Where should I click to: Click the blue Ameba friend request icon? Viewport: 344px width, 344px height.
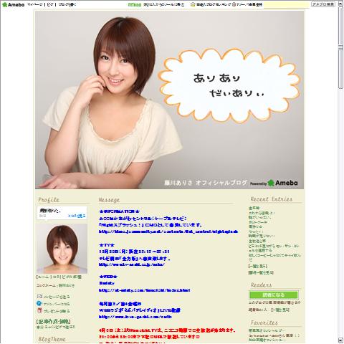click(39, 303)
